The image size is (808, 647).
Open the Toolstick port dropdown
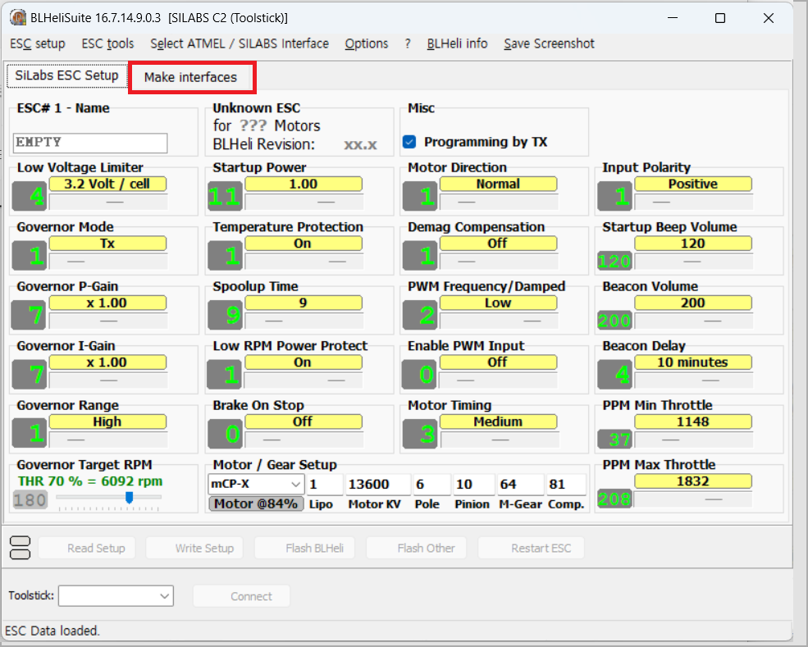116,596
